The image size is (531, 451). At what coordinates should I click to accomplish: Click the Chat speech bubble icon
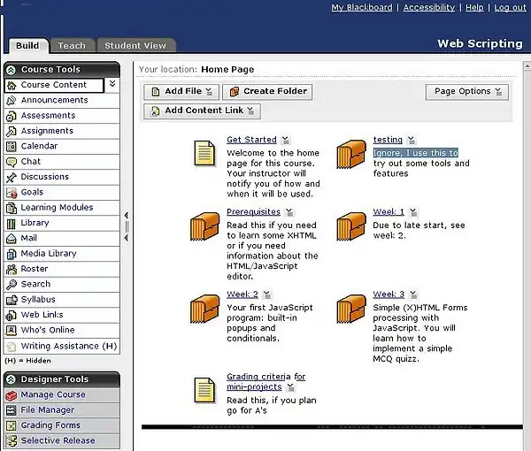[12, 162]
